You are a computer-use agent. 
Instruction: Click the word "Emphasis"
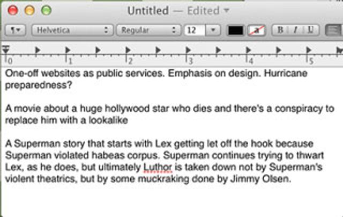pyautogui.click(x=190, y=74)
